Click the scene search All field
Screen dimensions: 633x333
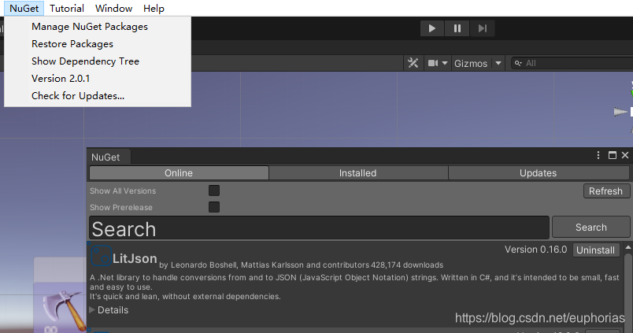(x=573, y=63)
